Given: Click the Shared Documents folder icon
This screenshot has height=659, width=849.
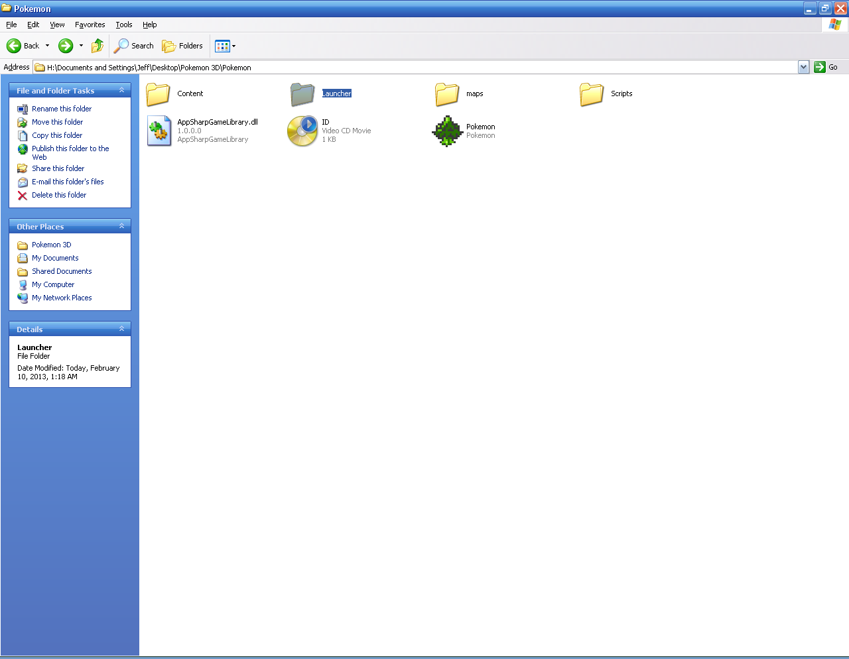Looking at the screenshot, I should pos(23,271).
